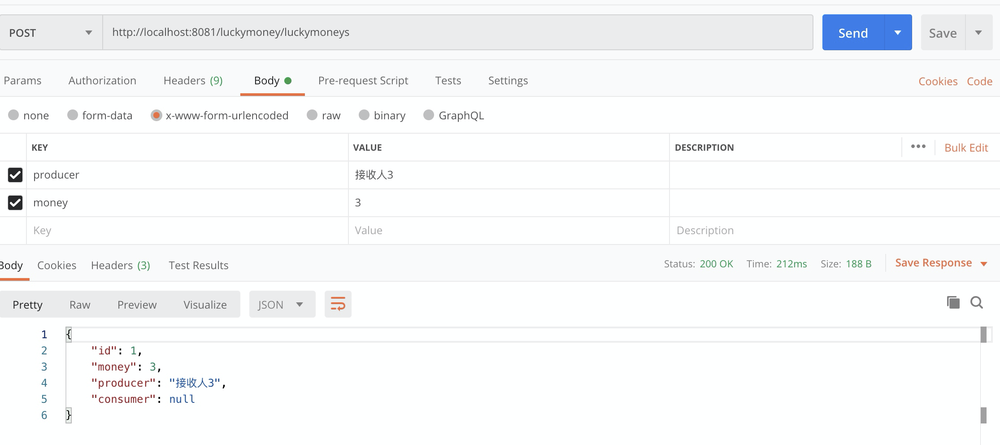The image size is (1000, 445).
Task: Click the Bulk Edit link
Action: coord(966,148)
